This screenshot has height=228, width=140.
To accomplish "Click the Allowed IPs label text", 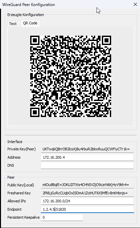I will [17, 201].
